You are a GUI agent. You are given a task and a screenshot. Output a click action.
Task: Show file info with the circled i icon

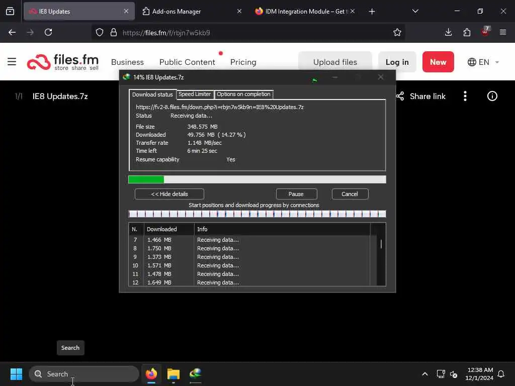pos(492,96)
